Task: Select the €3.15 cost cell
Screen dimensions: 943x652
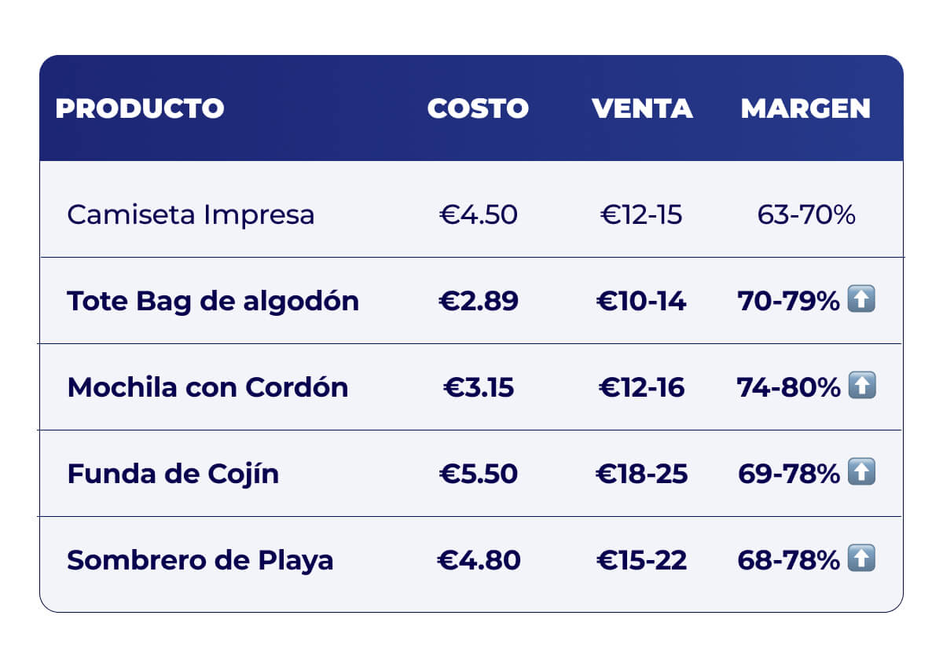Action: pyautogui.click(x=478, y=387)
